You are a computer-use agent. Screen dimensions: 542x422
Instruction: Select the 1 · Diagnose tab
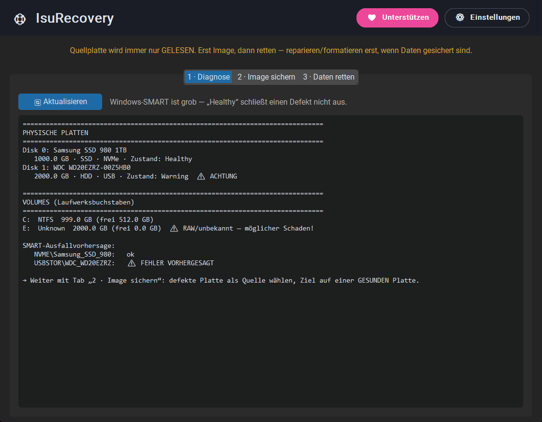tap(209, 77)
